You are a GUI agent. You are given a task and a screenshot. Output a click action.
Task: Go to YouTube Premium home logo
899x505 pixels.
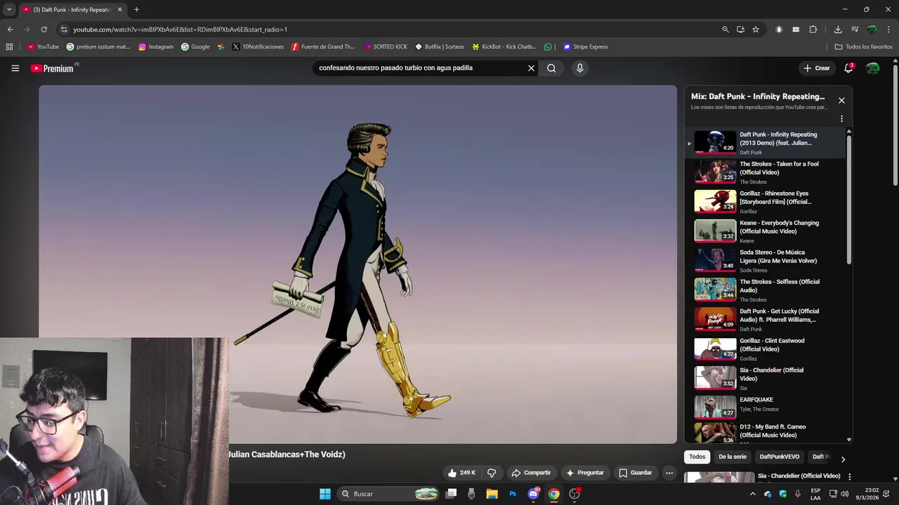[52, 68]
